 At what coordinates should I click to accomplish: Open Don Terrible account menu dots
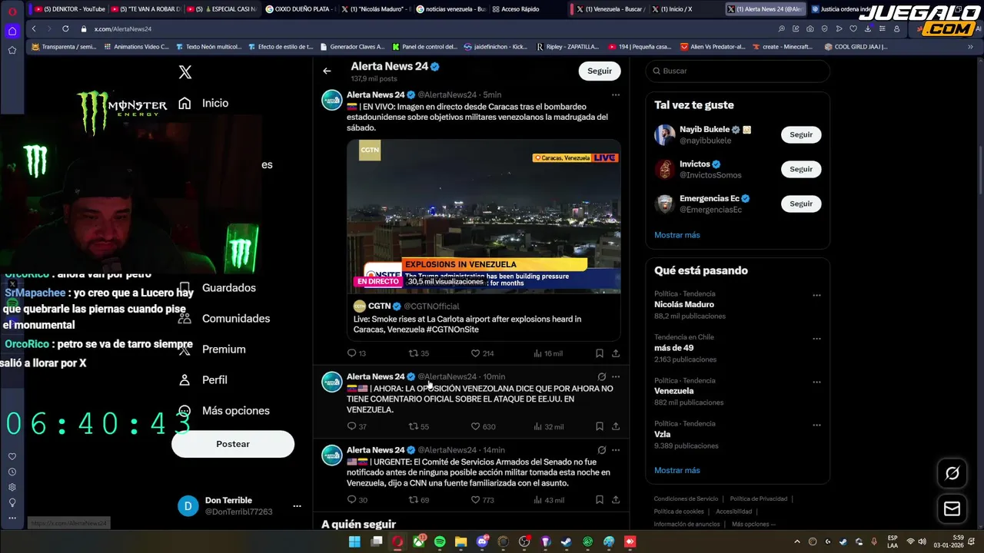point(297,506)
